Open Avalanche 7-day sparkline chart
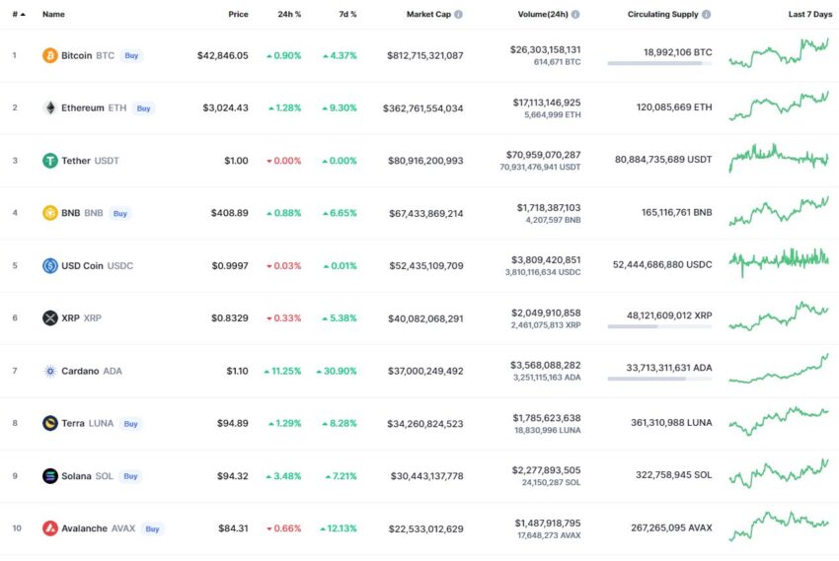 coord(779,526)
